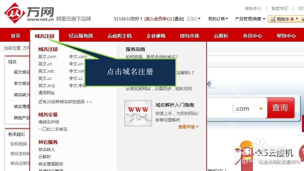Screen dimensions: 304x171
Task: Open 从域名到网站，只需四步 guide link
Action: 159,88
